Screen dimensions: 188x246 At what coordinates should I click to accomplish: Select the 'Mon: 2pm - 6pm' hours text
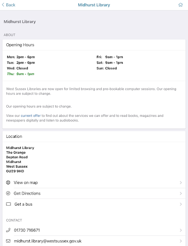point(21,57)
